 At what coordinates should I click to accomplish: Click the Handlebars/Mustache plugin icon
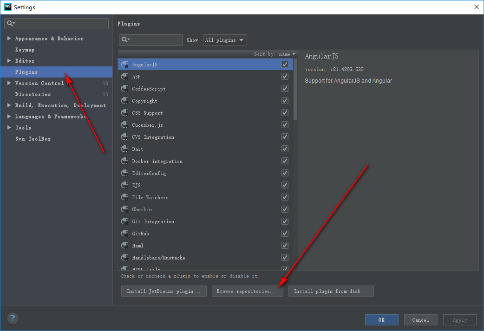click(x=124, y=257)
